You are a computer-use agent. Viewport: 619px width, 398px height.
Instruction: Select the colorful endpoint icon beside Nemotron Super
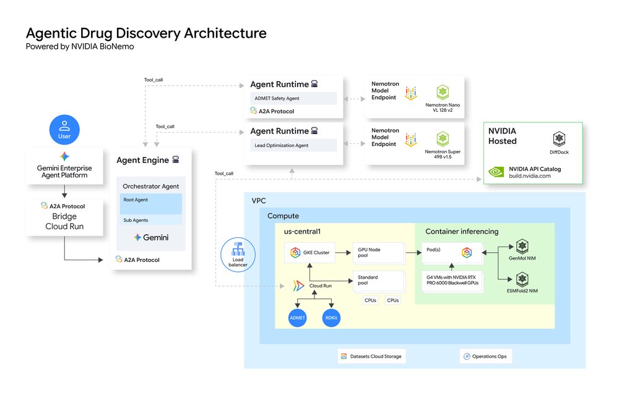coord(410,140)
